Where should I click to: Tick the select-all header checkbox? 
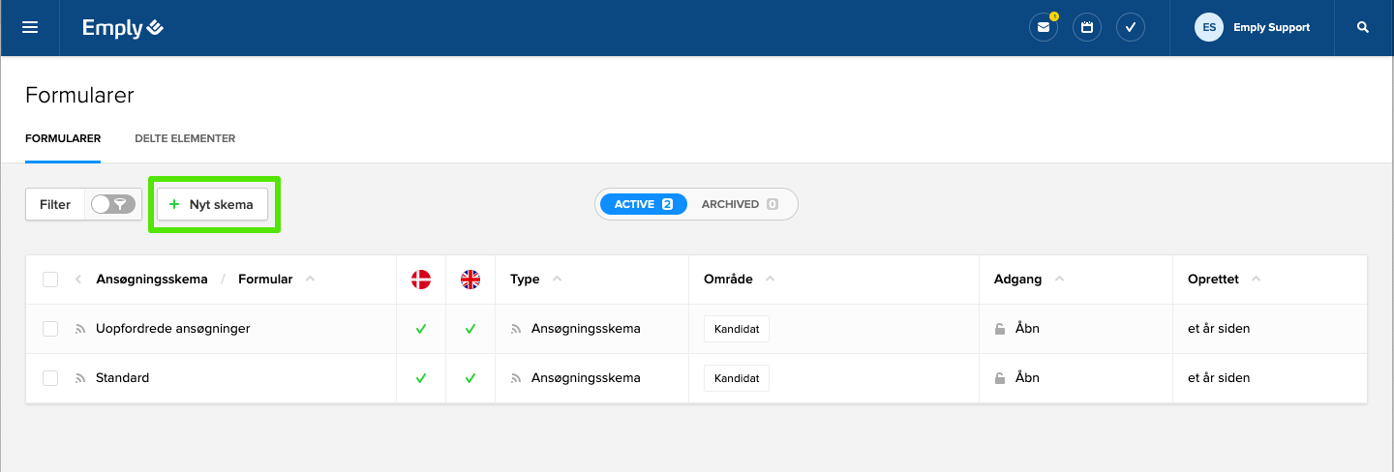(x=50, y=280)
